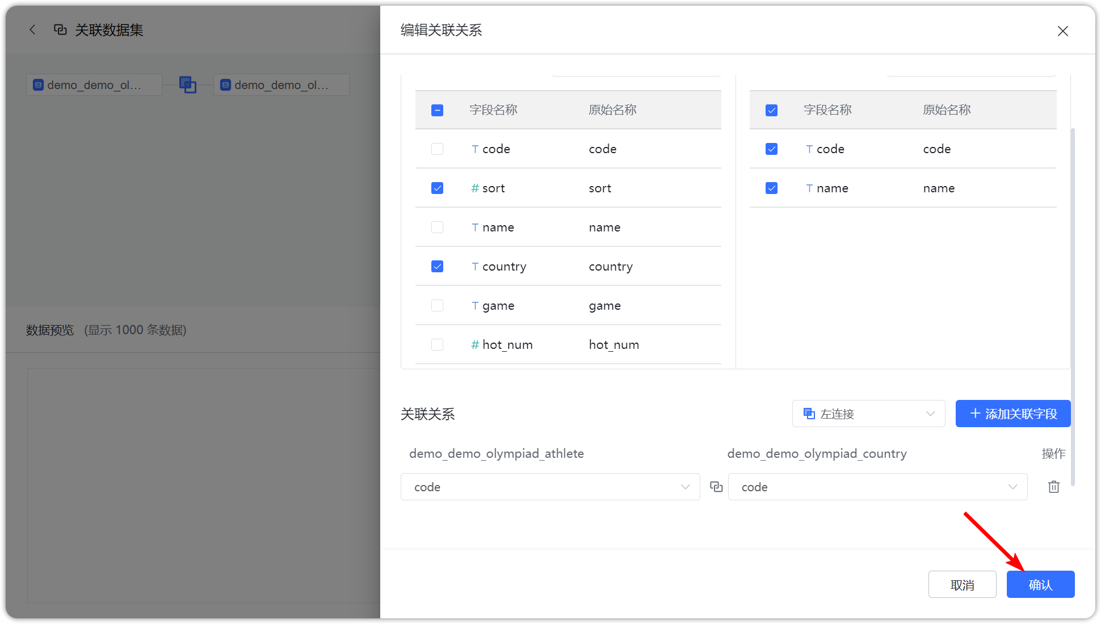Image resolution: width=1101 pixels, height=624 pixels.
Task: Delete the code join condition with trash icon
Action: coord(1053,487)
